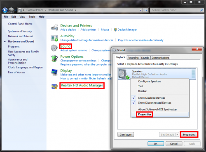Open Appearance and Personalization
Screen dimensions: 206x152
tap(18, 61)
